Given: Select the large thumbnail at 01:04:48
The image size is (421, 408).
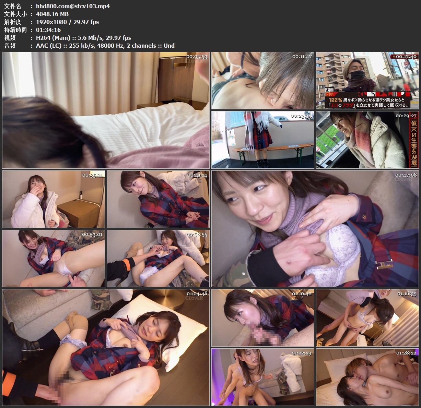Looking at the screenshot, I should pos(106,347).
